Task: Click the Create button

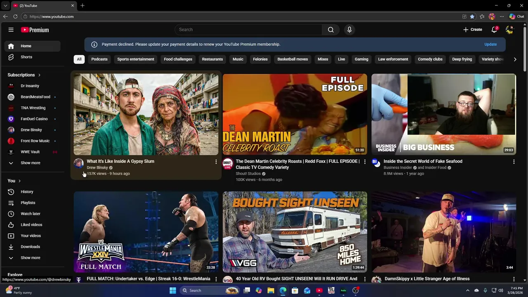Action: 473,30
